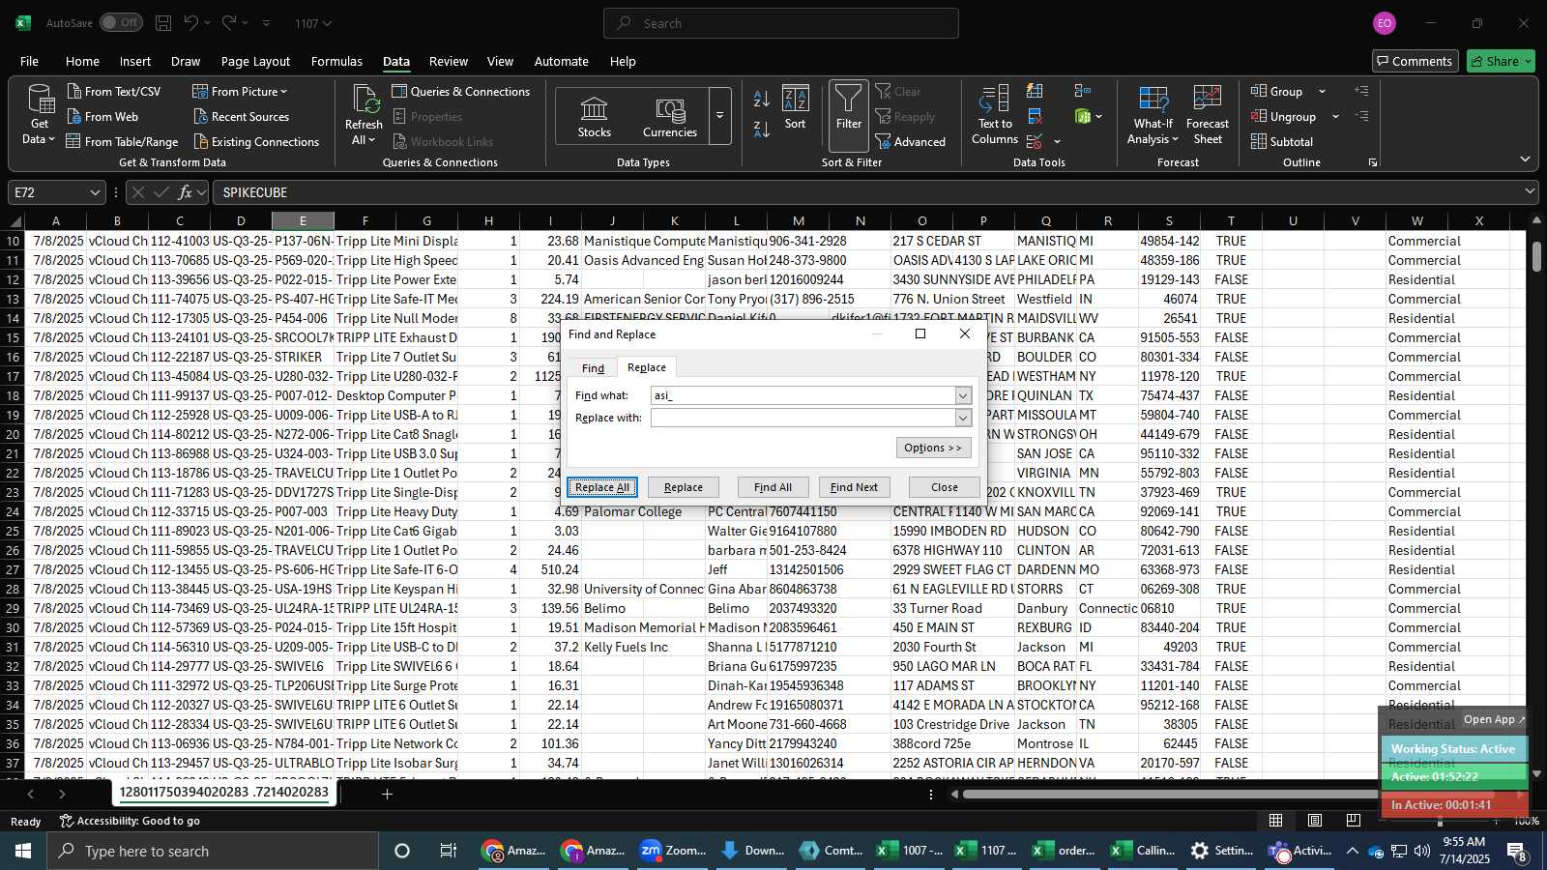Click the Insert Function fx icon
Viewport: 1547px width, 870px height.
coord(185,192)
